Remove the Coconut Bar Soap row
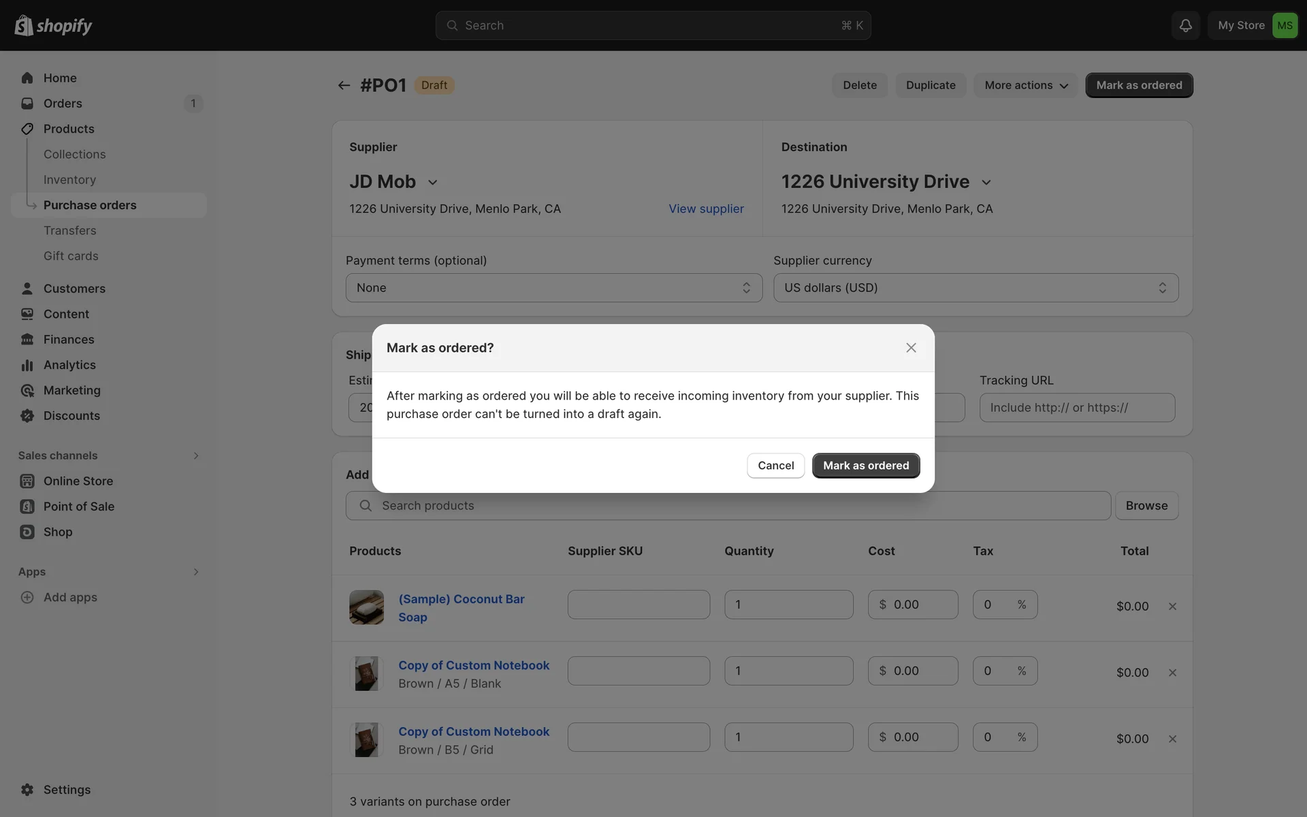1307x817 pixels. [1172, 606]
